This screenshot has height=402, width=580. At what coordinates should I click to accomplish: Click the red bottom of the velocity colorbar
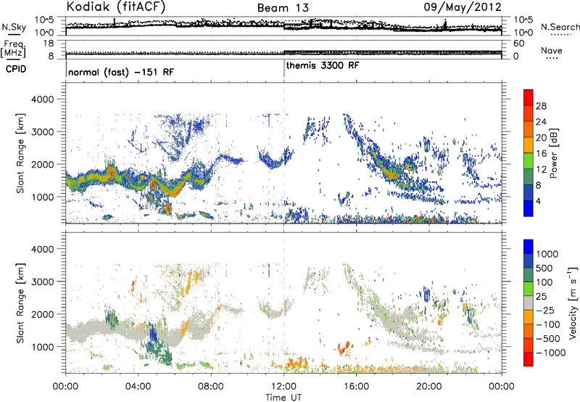[529, 359]
